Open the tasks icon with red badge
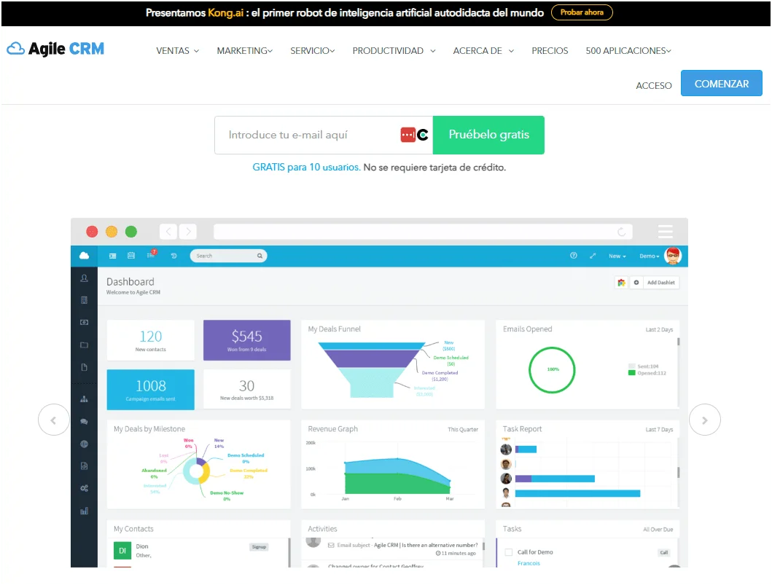This screenshot has width=772, height=585. (x=151, y=254)
